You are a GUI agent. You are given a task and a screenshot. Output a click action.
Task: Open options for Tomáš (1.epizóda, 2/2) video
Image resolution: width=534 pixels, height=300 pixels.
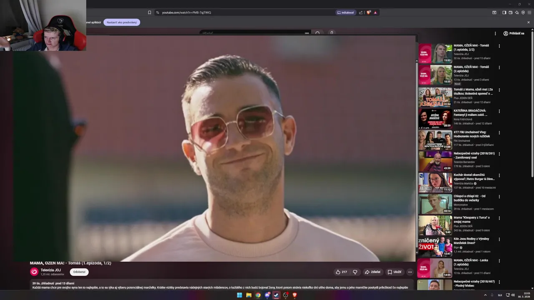pos(499,46)
